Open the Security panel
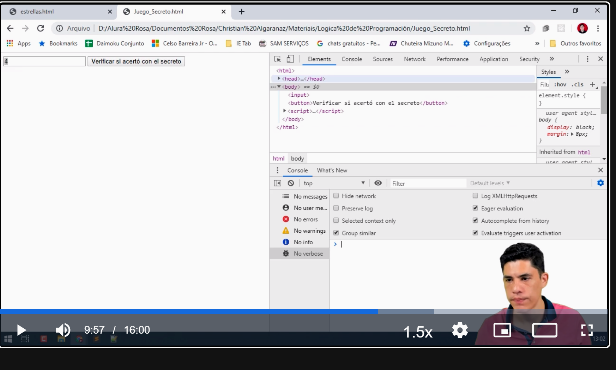The image size is (616, 370). (529, 59)
